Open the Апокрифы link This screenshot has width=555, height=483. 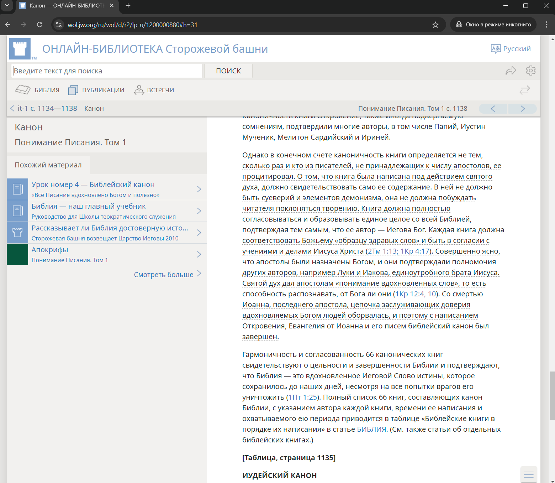coord(50,250)
